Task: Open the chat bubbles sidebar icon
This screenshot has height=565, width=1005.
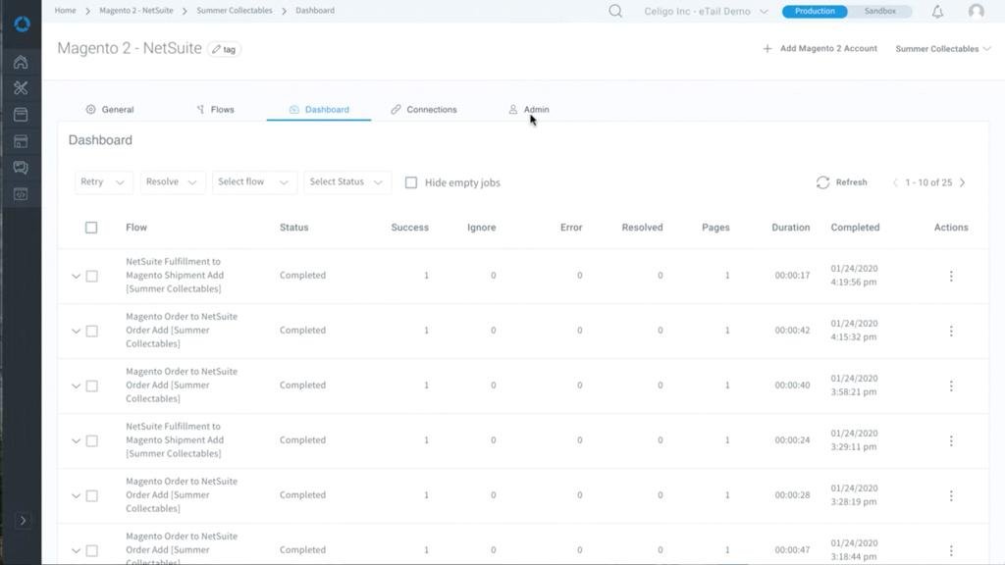Action: [21, 168]
